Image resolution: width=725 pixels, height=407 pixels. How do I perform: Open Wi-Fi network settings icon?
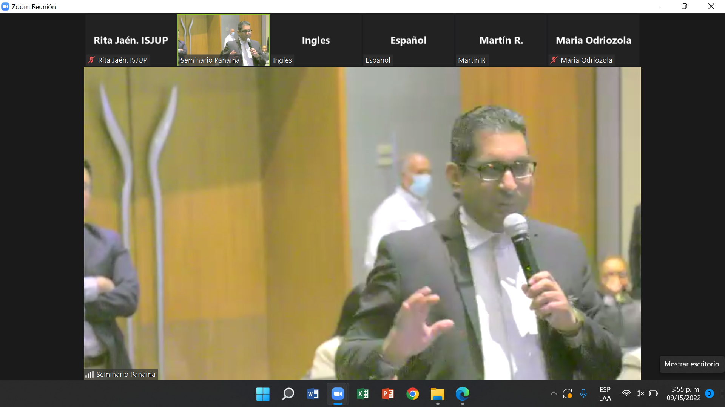(x=626, y=393)
